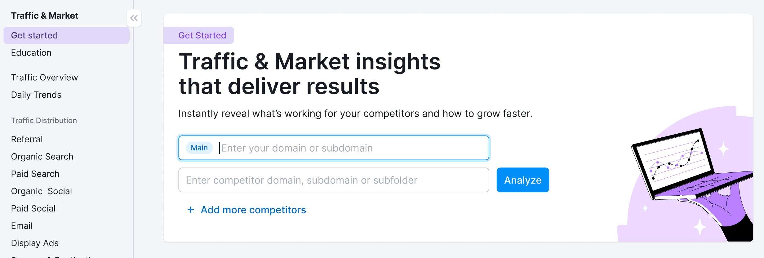Click the Get Started purple badge
The width and height of the screenshot is (764, 258).
[x=202, y=35]
